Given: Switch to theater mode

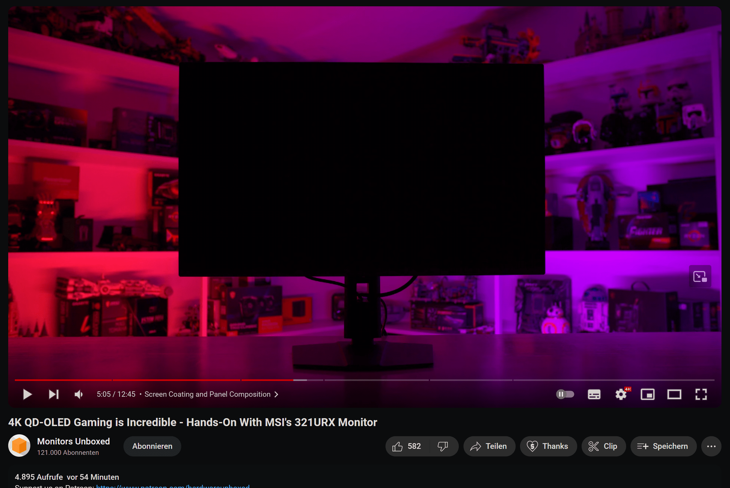Looking at the screenshot, I should coord(674,394).
